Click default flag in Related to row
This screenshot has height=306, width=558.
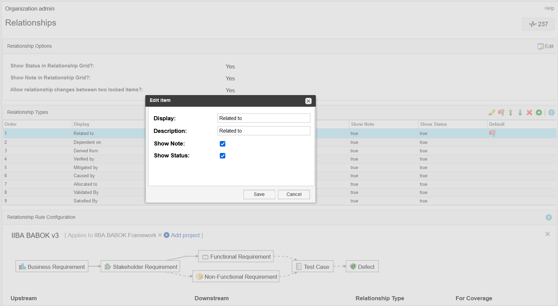click(492, 133)
